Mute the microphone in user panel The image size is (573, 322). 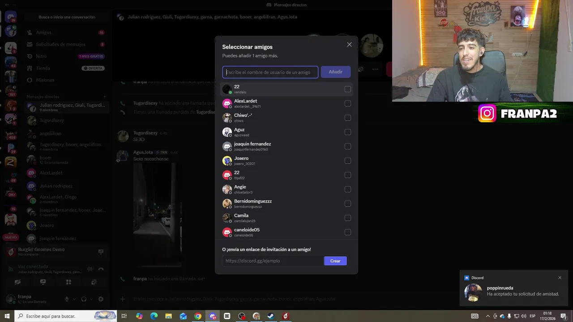point(67,299)
